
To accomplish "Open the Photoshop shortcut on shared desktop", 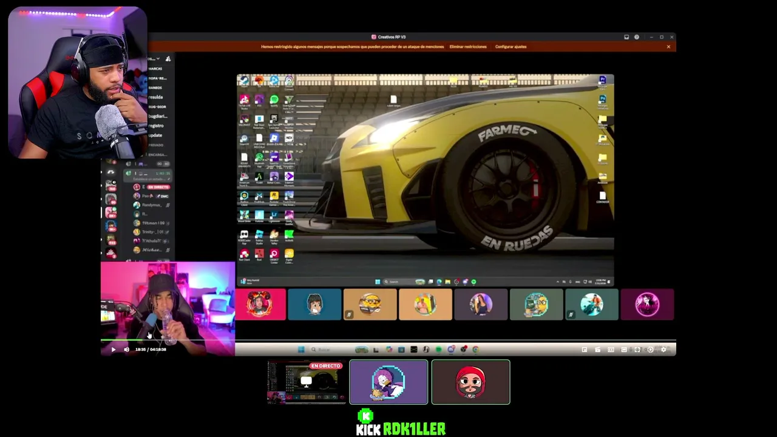I will click(602, 101).
